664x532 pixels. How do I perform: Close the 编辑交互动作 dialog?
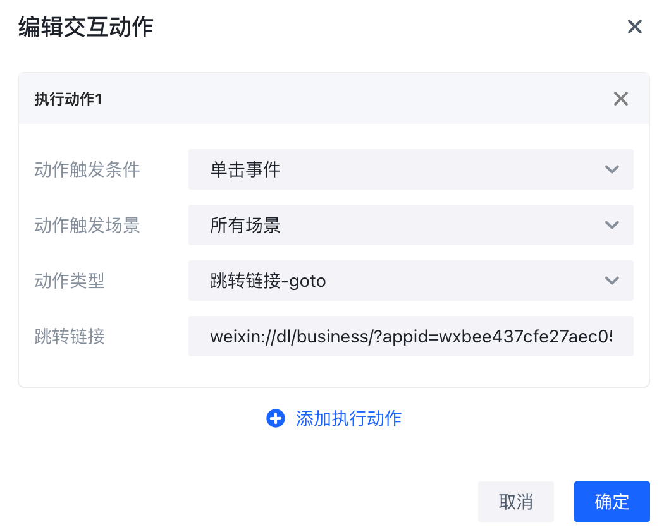(x=634, y=27)
